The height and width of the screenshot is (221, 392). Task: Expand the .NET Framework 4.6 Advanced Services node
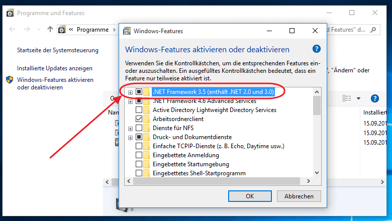[130, 101]
